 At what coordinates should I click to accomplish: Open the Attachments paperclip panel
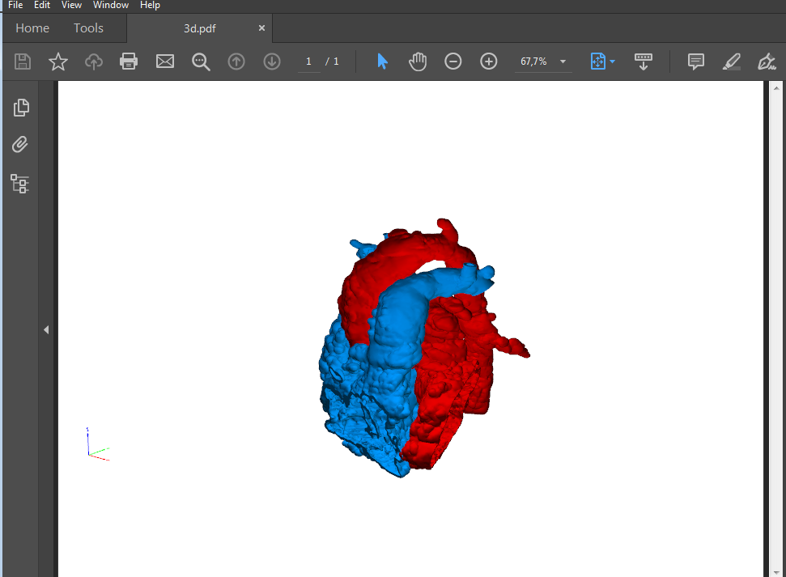tap(20, 145)
